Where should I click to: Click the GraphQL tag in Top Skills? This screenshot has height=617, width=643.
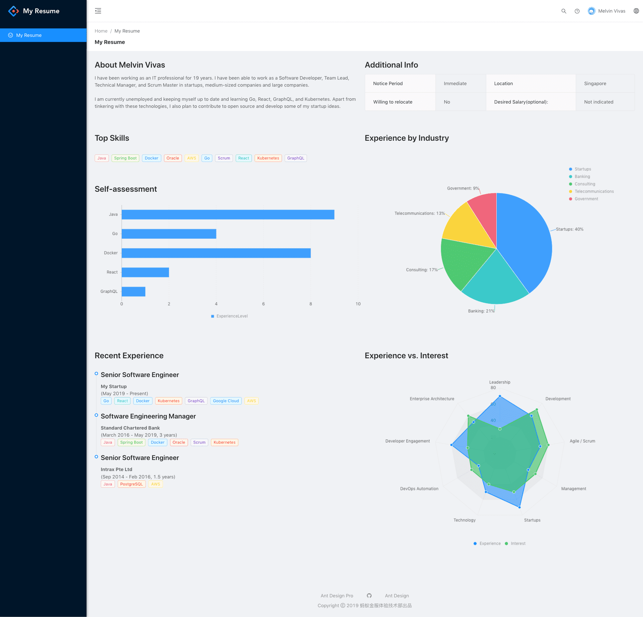point(296,158)
